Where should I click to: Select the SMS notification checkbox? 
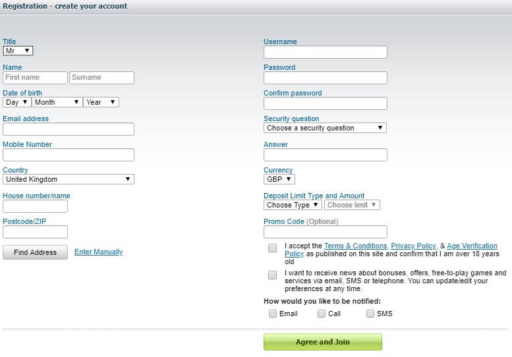(370, 314)
